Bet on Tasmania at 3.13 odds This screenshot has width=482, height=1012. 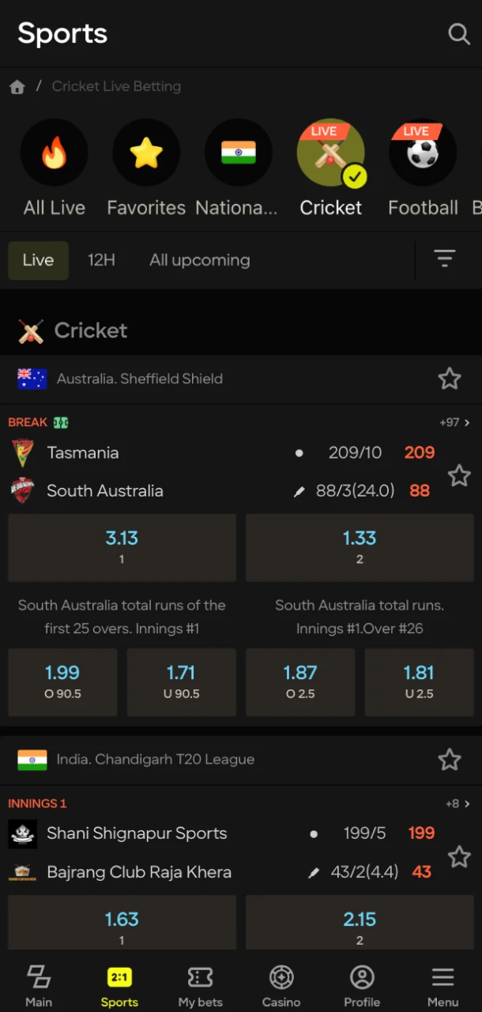click(x=122, y=547)
